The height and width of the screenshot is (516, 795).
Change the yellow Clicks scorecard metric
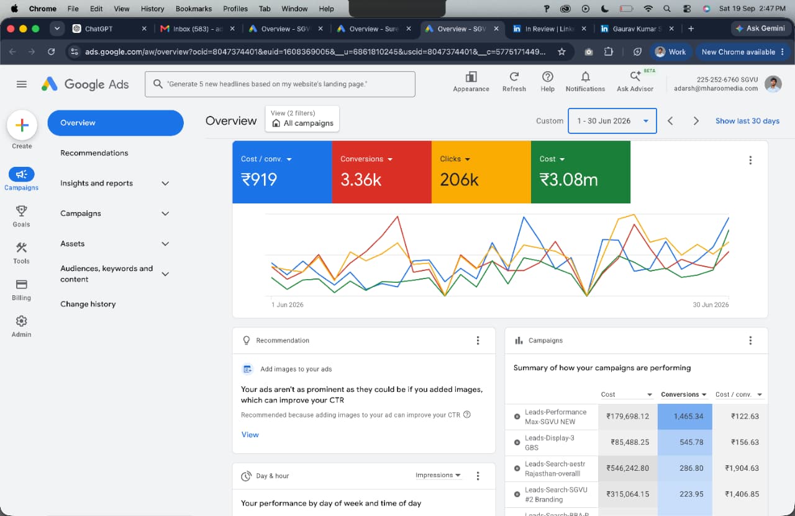coord(455,159)
